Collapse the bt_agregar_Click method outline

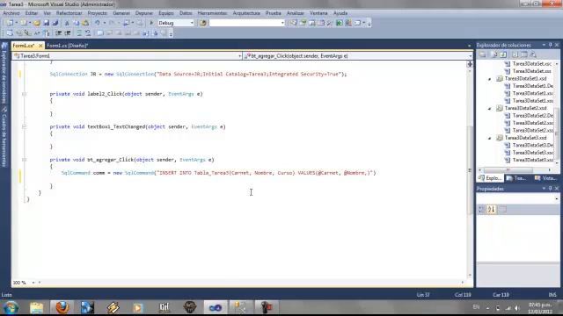pyautogui.click(x=24, y=160)
